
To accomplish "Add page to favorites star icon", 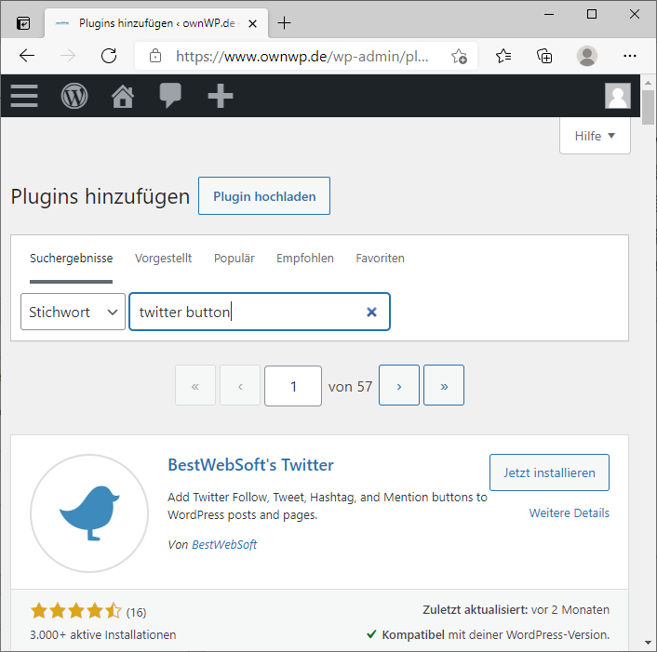I will [459, 56].
